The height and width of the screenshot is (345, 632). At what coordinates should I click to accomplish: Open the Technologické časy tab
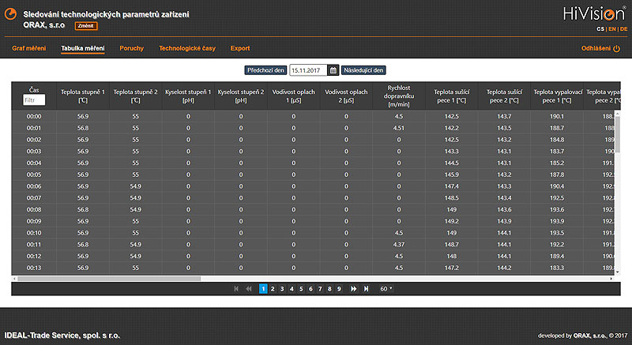[x=186, y=48]
